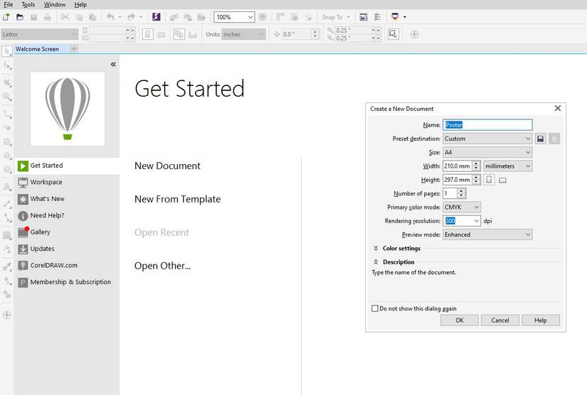Open the Need Help? info item
587x395 pixels.
click(47, 216)
